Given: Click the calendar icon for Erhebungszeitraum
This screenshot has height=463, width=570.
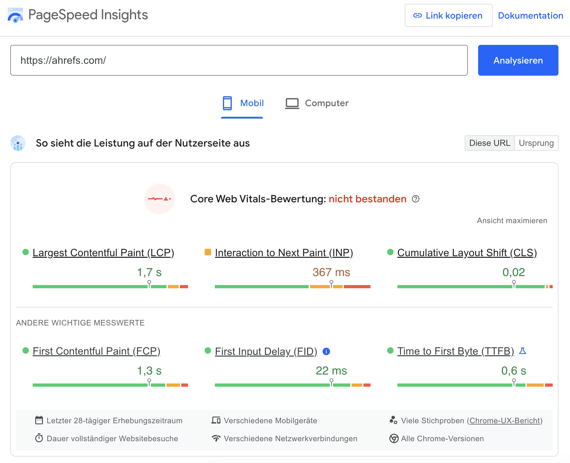Looking at the screenshot, I should click(39, 420).
